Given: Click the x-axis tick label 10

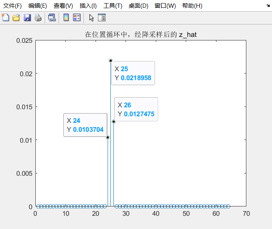Looking at the screenshot, I should click(x=66, y=213).
